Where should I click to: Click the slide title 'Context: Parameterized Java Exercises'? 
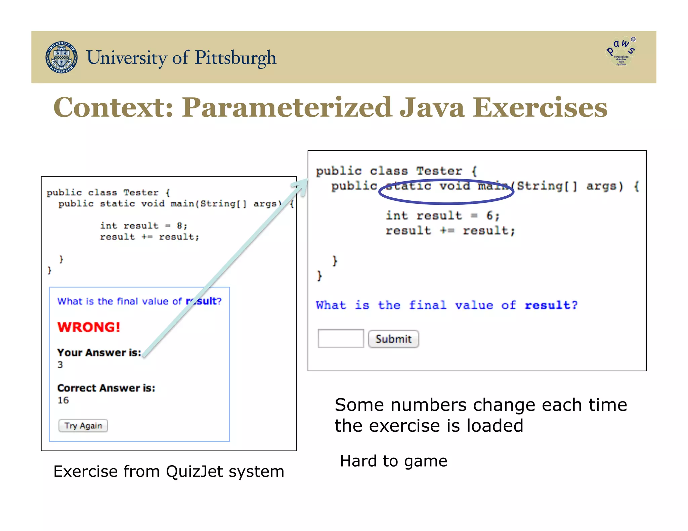click(330, 107)
